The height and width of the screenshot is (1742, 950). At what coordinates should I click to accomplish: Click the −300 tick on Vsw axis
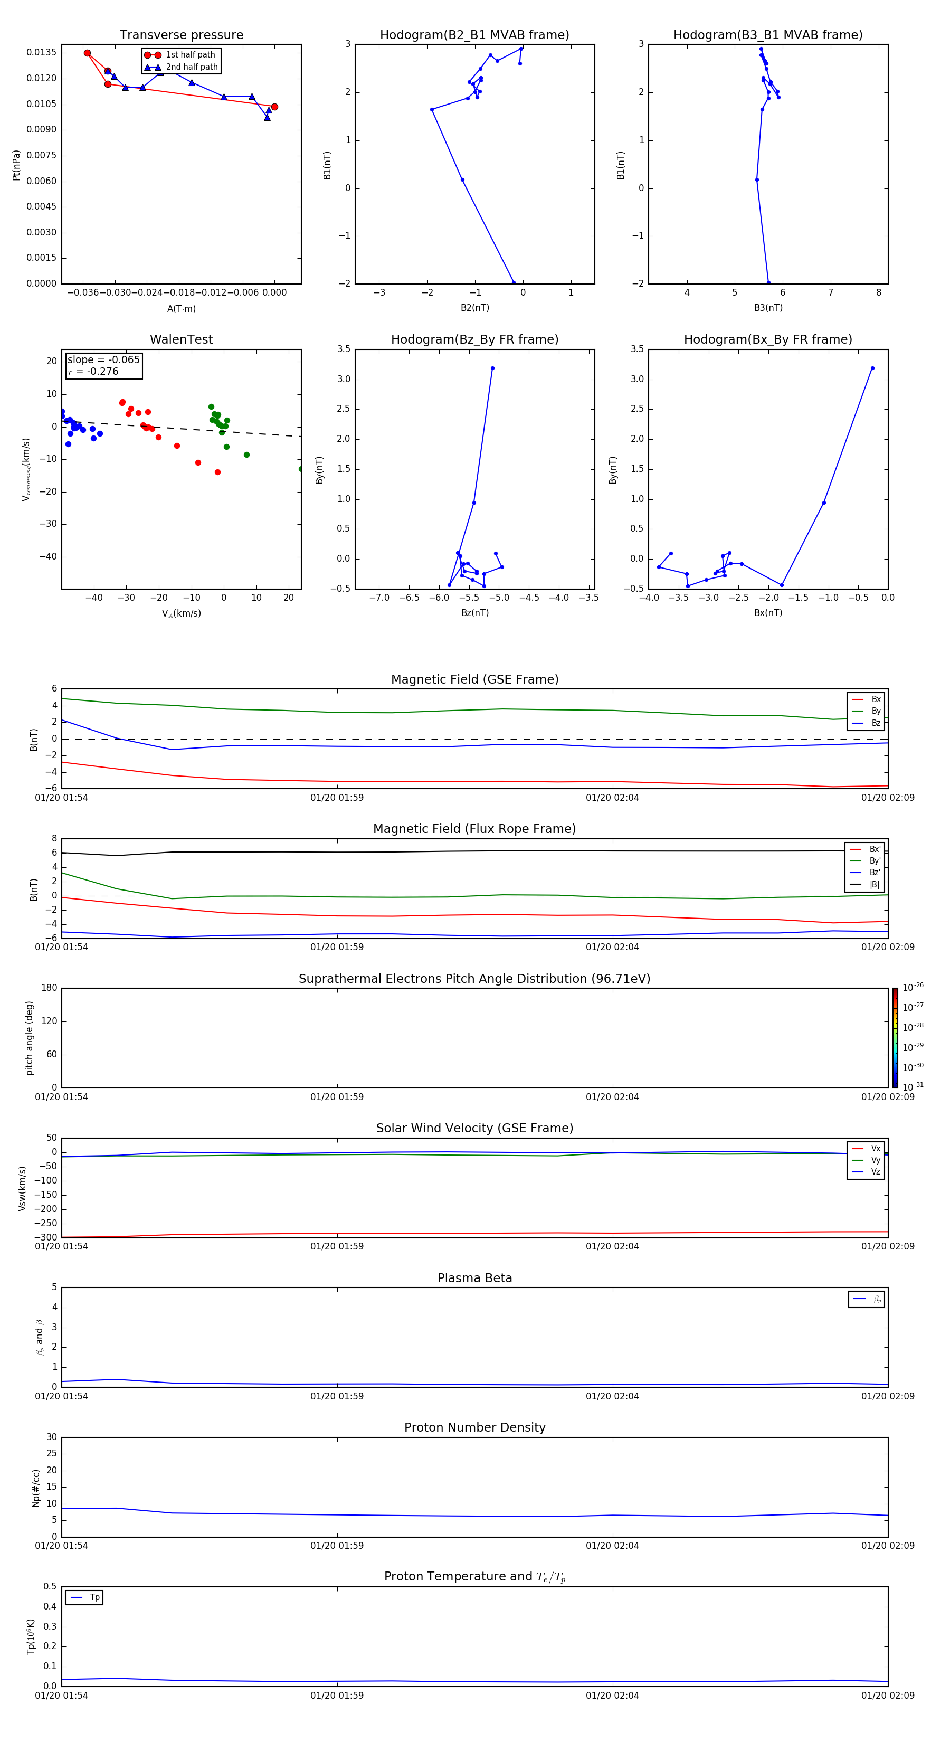pyautogui.click(x=45, y=1237)
